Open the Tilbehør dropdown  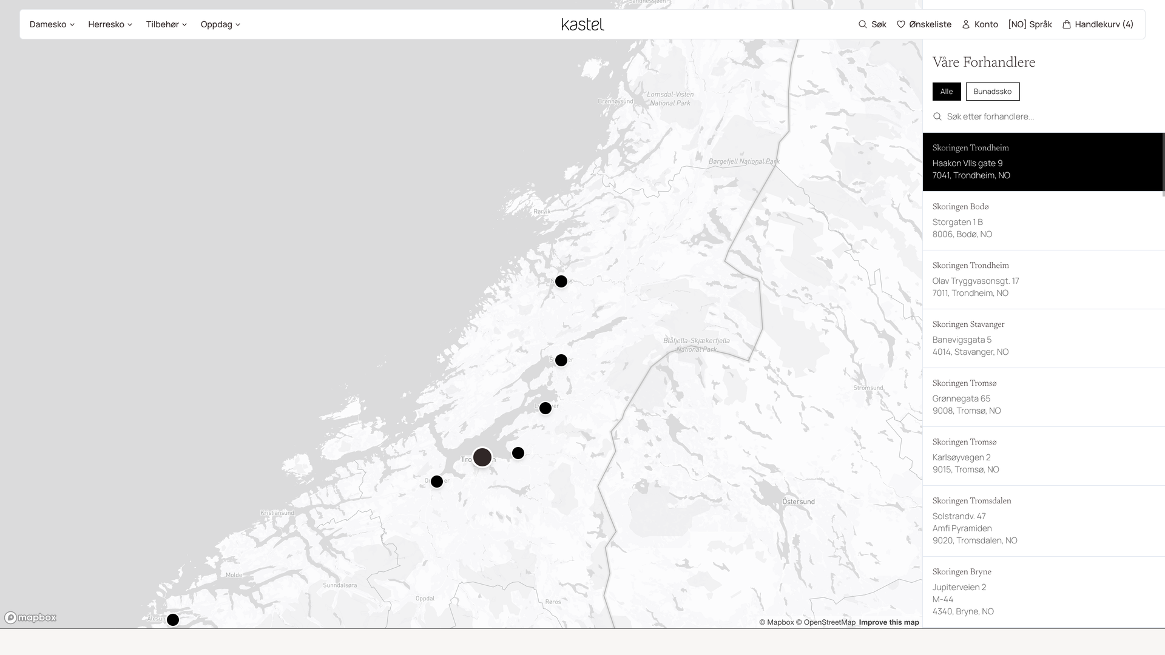click(167, 24)
